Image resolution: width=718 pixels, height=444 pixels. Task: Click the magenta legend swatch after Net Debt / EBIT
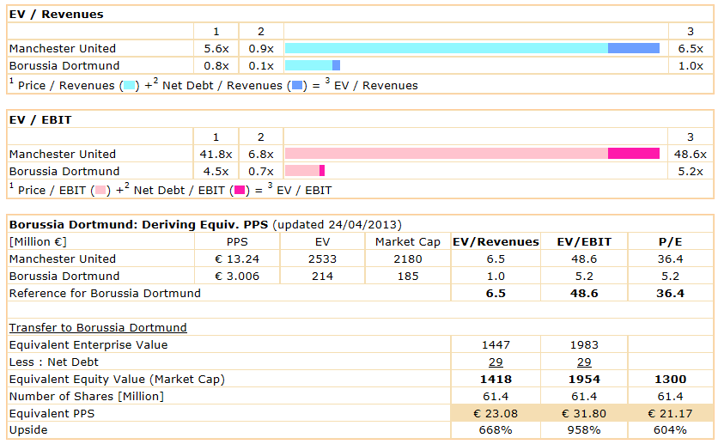click(x=240, y=191)
